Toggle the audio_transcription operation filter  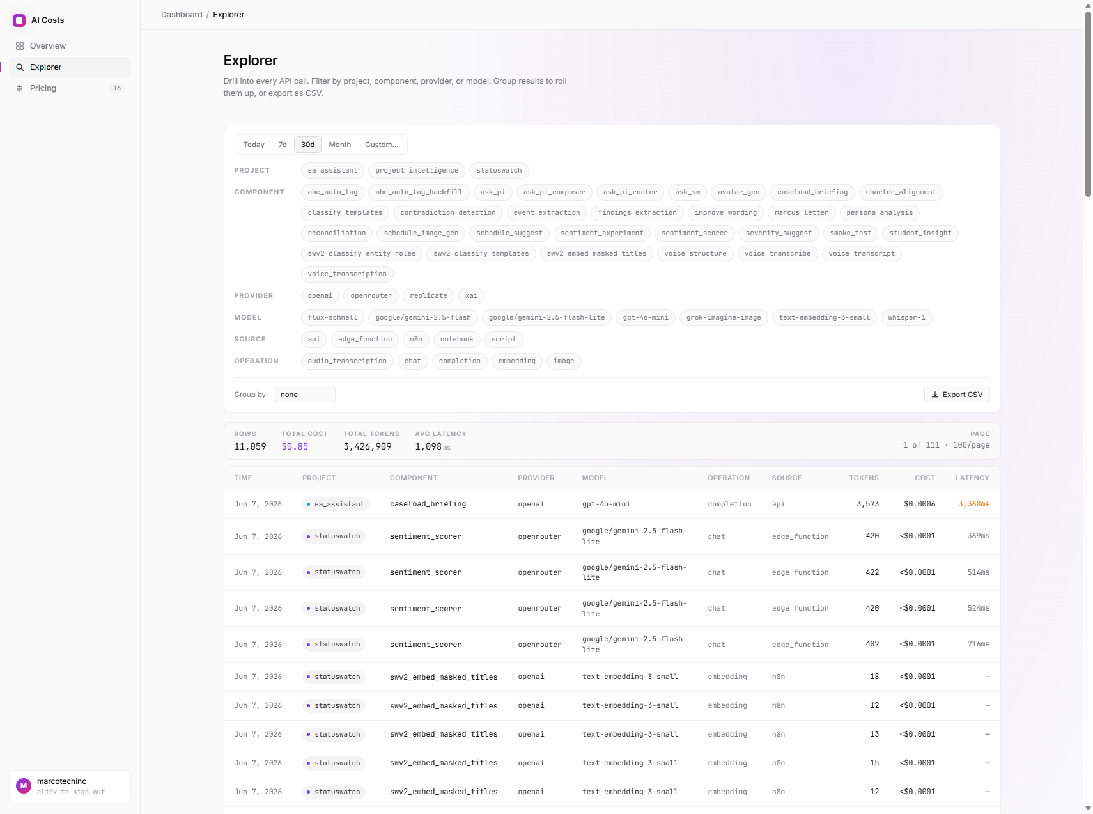[347, 361]
